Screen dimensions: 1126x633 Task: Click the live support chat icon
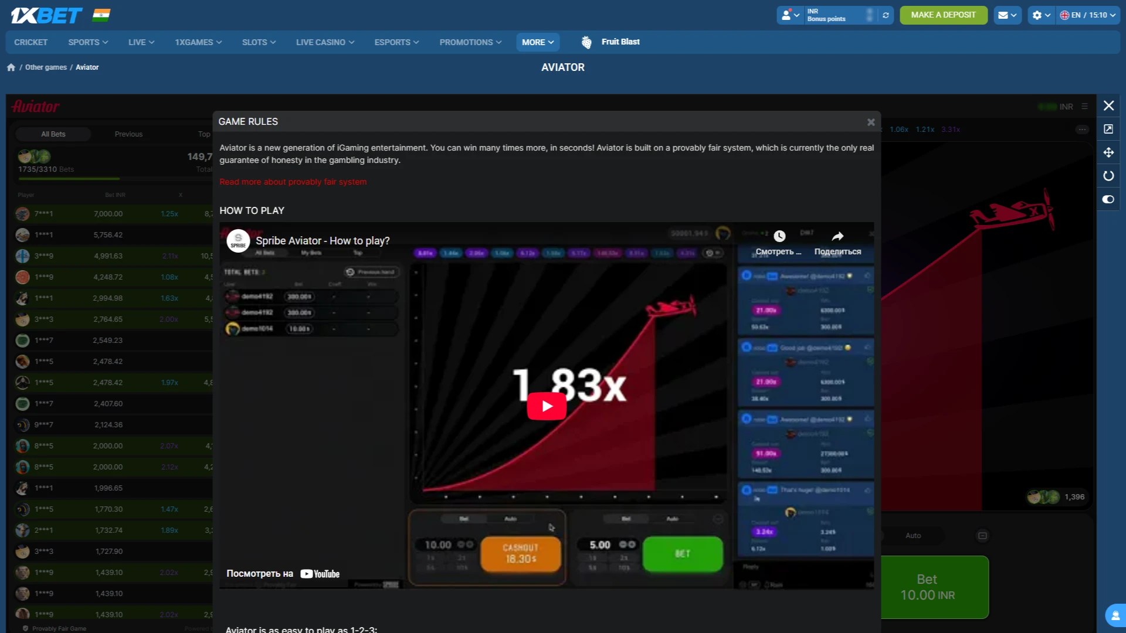[x=1115, y=615]
